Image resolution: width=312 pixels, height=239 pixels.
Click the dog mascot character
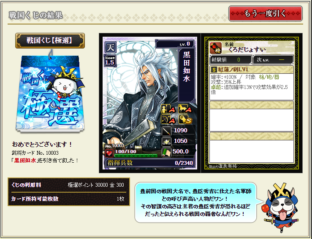click(x=281, y=207)
